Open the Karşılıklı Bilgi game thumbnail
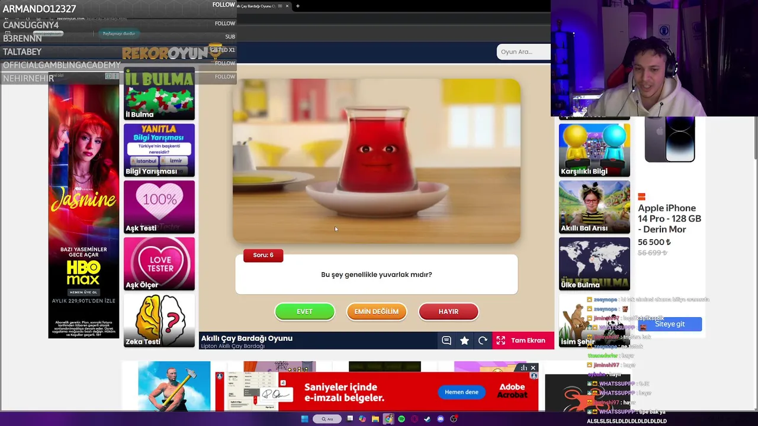 [x=595, y=150]
